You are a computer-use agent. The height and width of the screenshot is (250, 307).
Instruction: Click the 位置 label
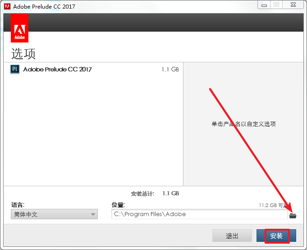point(118,205)
